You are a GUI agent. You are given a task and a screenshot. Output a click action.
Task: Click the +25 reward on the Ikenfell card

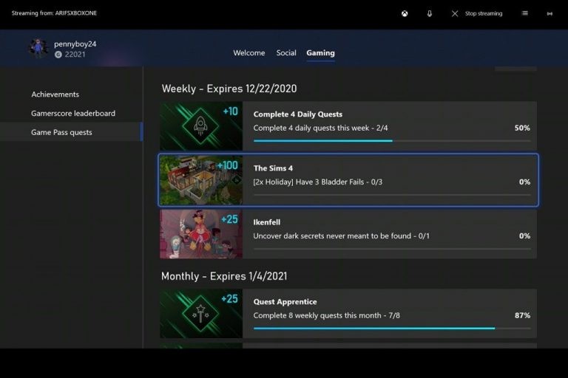229,219
